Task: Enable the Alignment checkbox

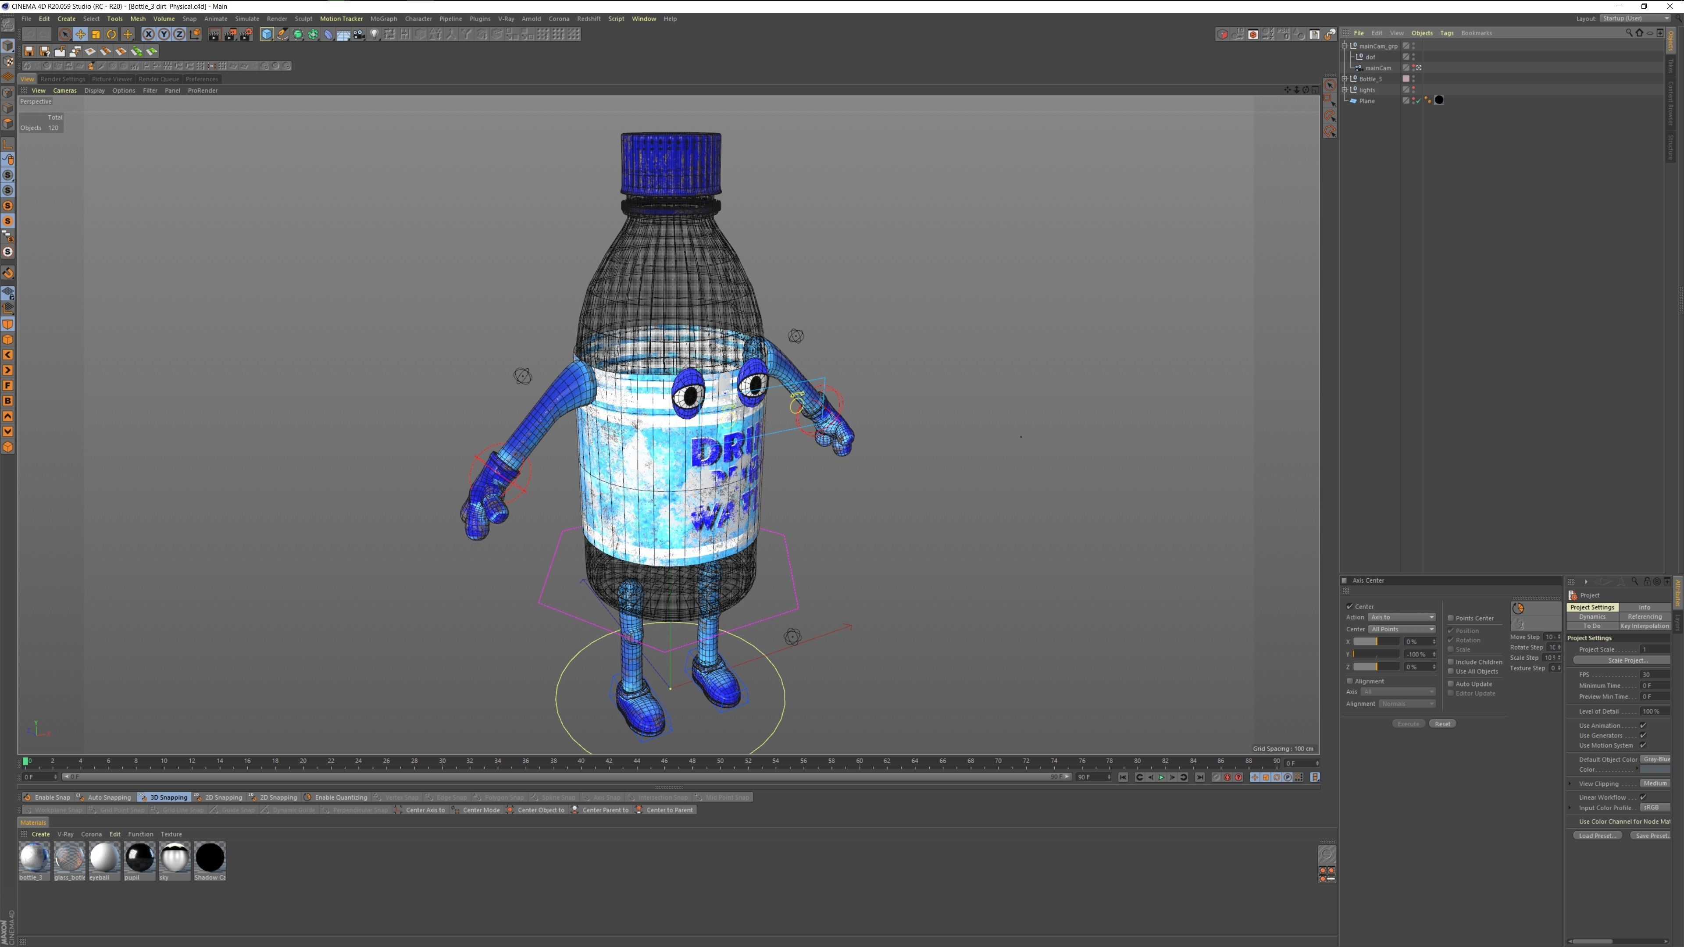Action: pyautogui.click(x=1350, y=681)
